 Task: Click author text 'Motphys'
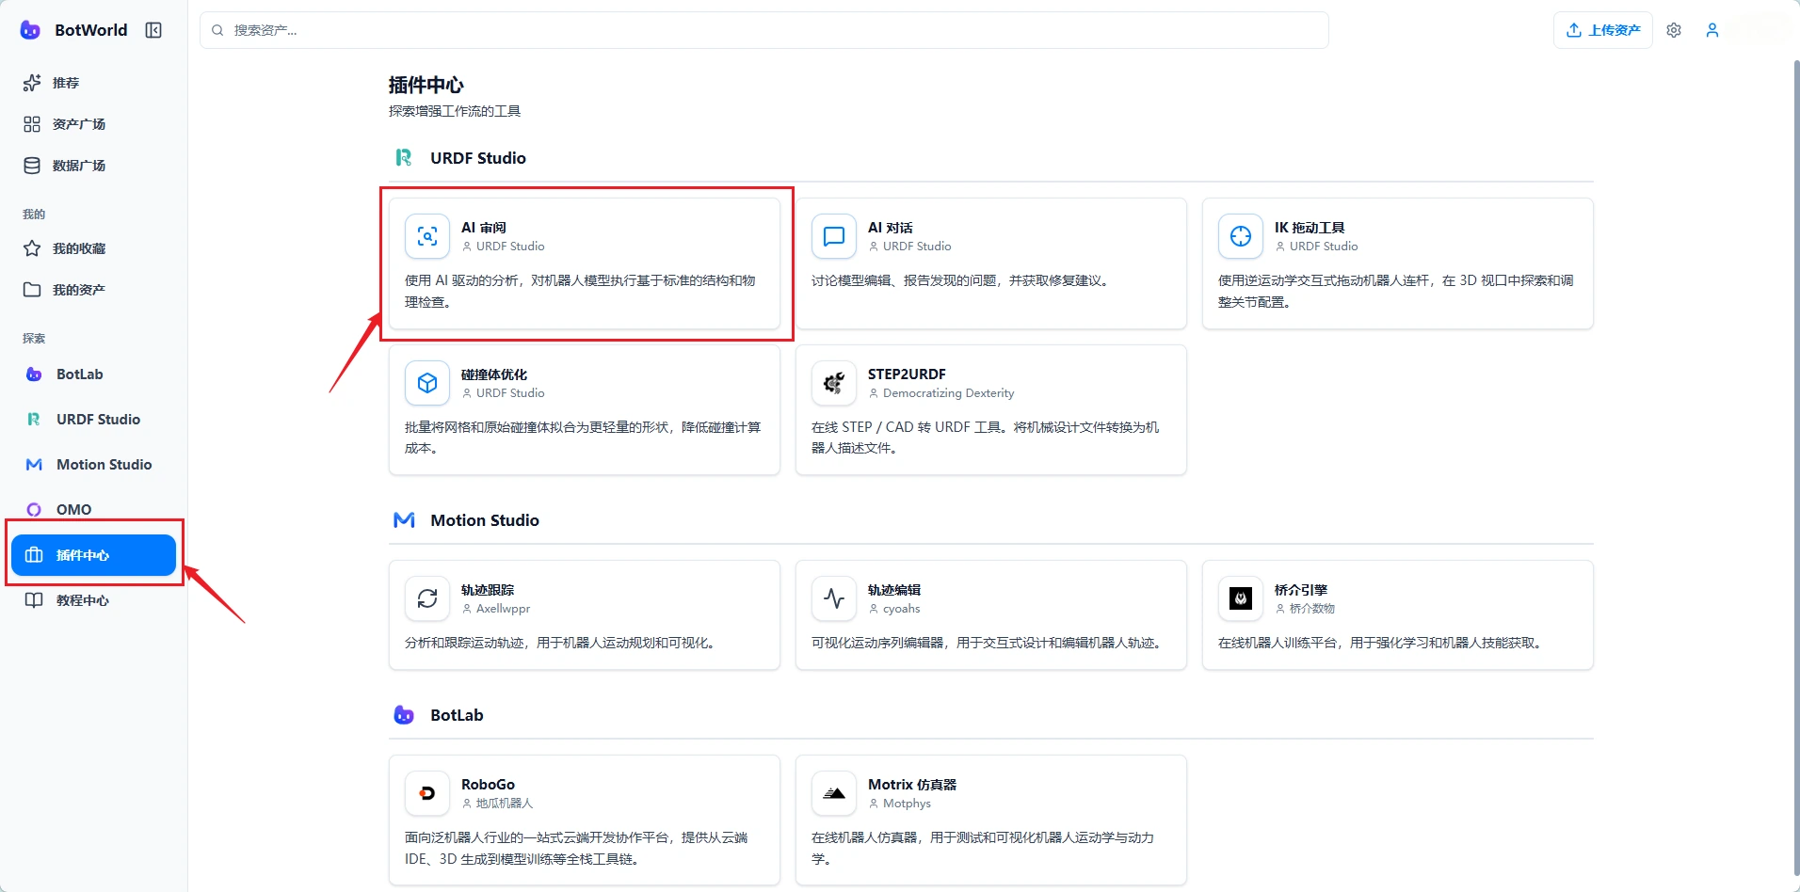(907, 804)
